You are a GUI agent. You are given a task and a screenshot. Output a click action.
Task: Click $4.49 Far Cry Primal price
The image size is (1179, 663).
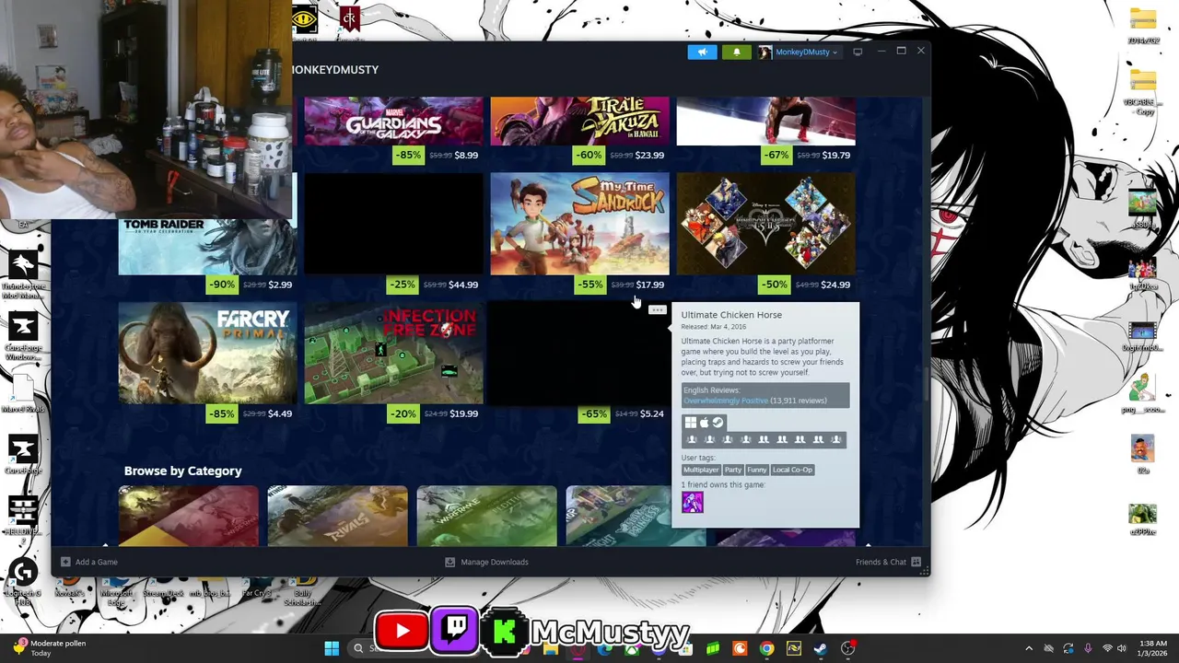(280, 413)
